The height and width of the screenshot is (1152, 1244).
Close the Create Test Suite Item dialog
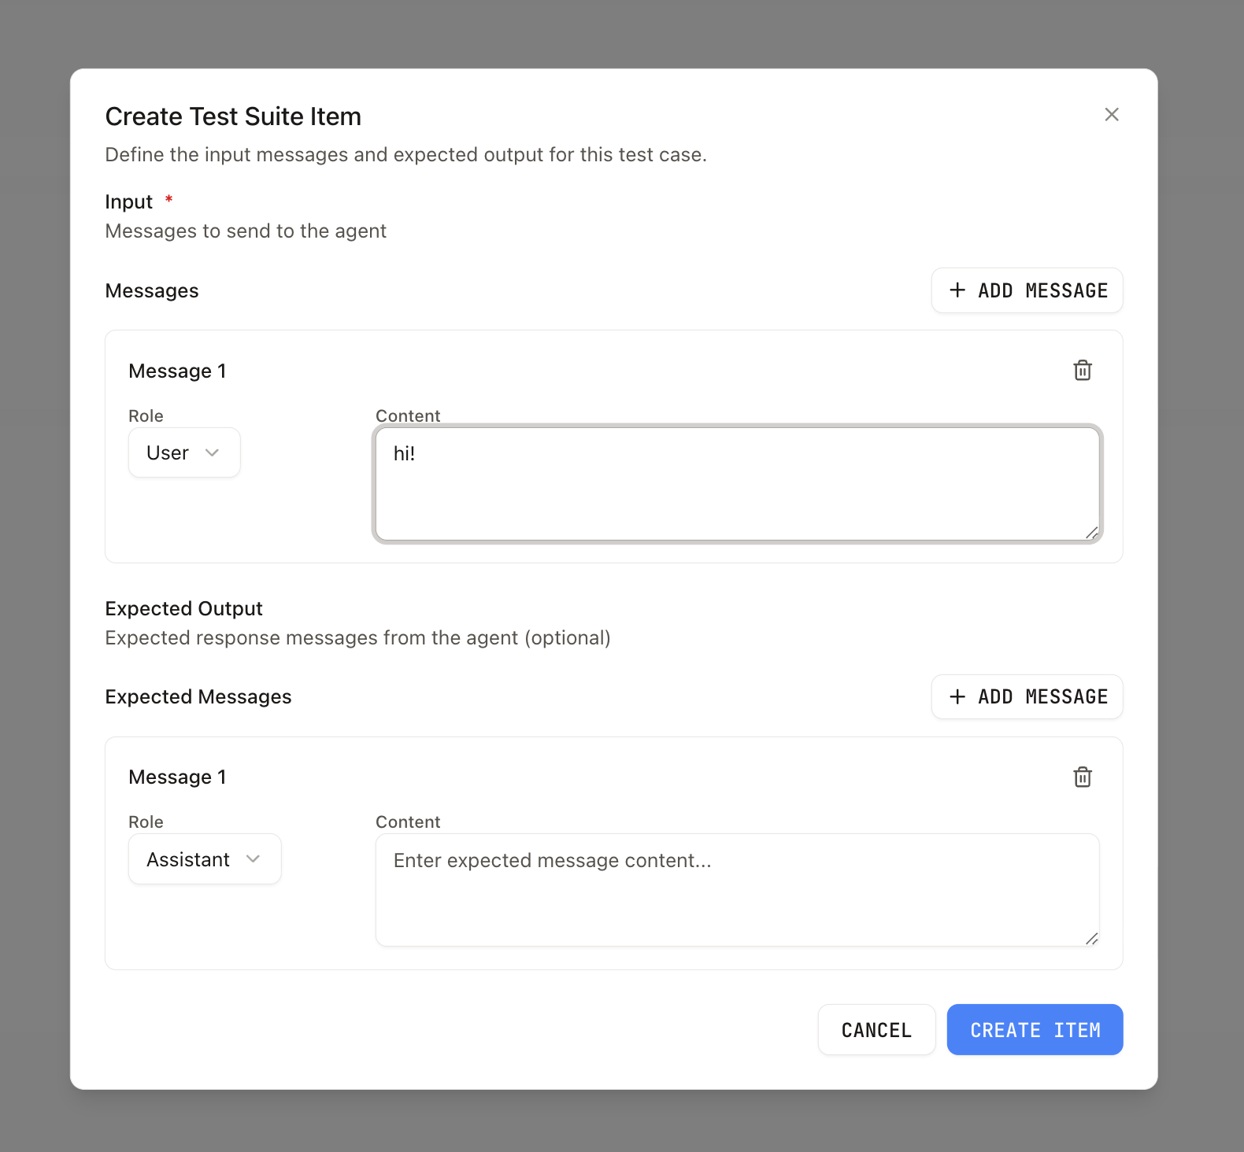pyautogui.click(x=1111, y=115)
